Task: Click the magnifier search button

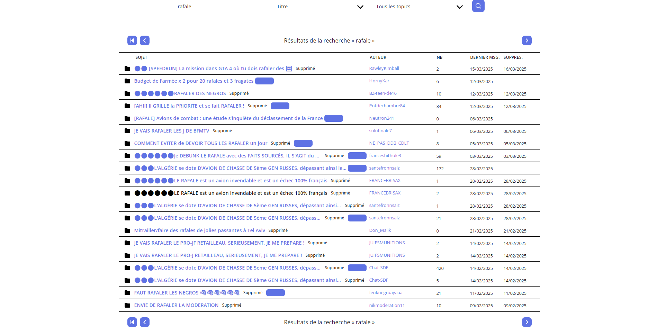Action: click(478, 6)
